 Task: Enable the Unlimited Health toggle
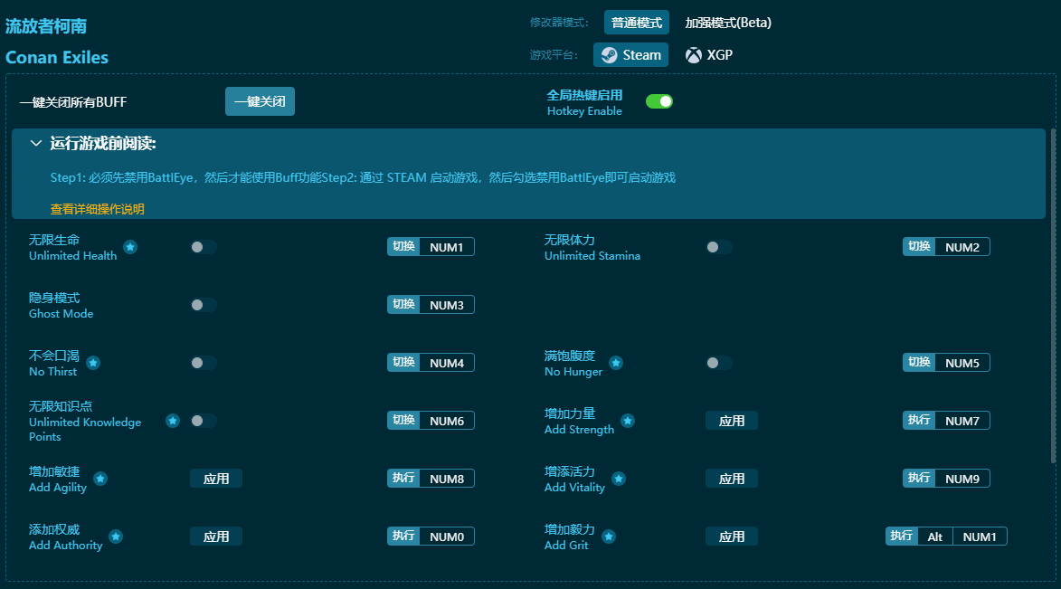(x=203, y=247)
